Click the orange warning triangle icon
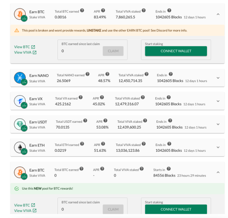 click(x=17, y=30)
